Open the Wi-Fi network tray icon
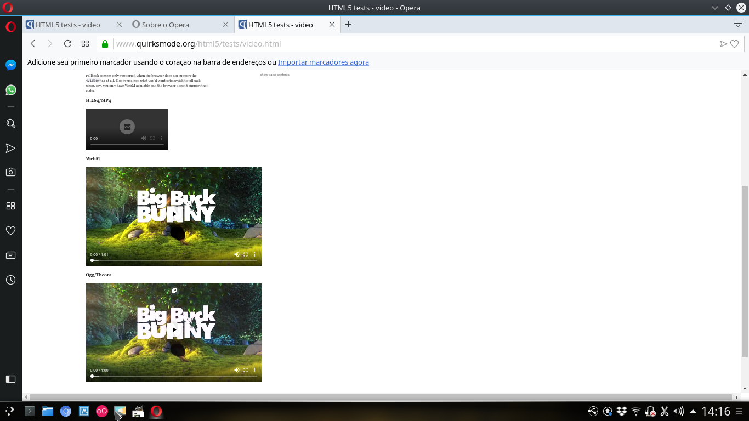Image resolution: width=749 pixels, height=421 pixels. click(x=636, y=411)
